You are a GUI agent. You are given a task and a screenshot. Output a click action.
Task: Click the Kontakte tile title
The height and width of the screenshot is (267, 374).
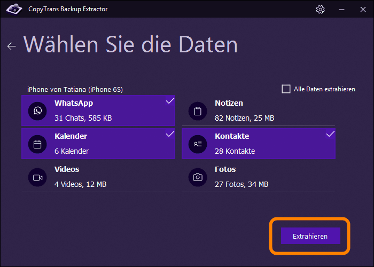click(232, 136)
